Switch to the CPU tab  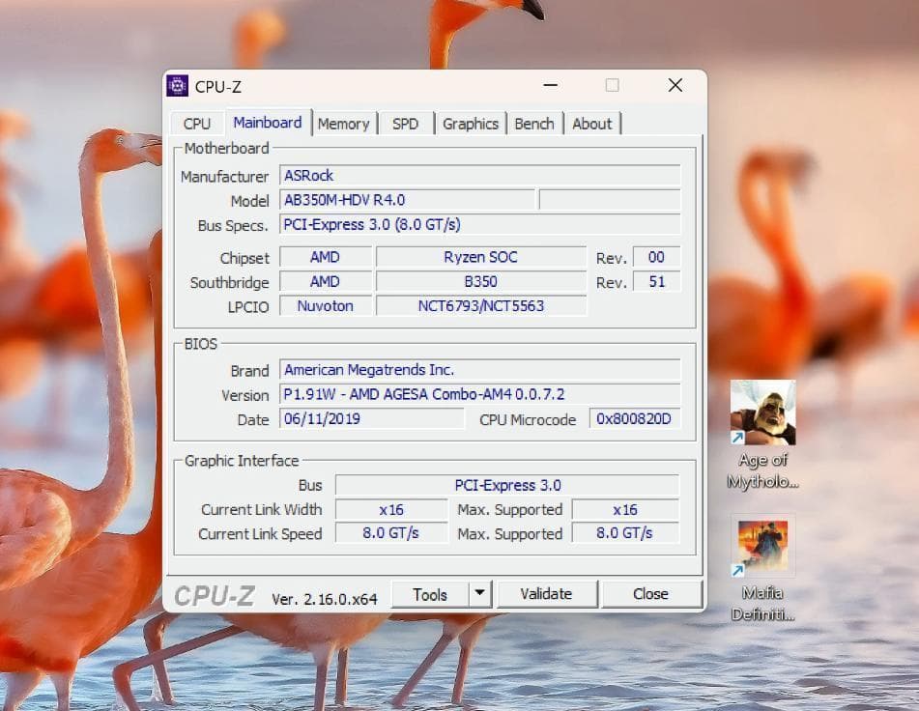pyautogui.click(x=196, y=123)
